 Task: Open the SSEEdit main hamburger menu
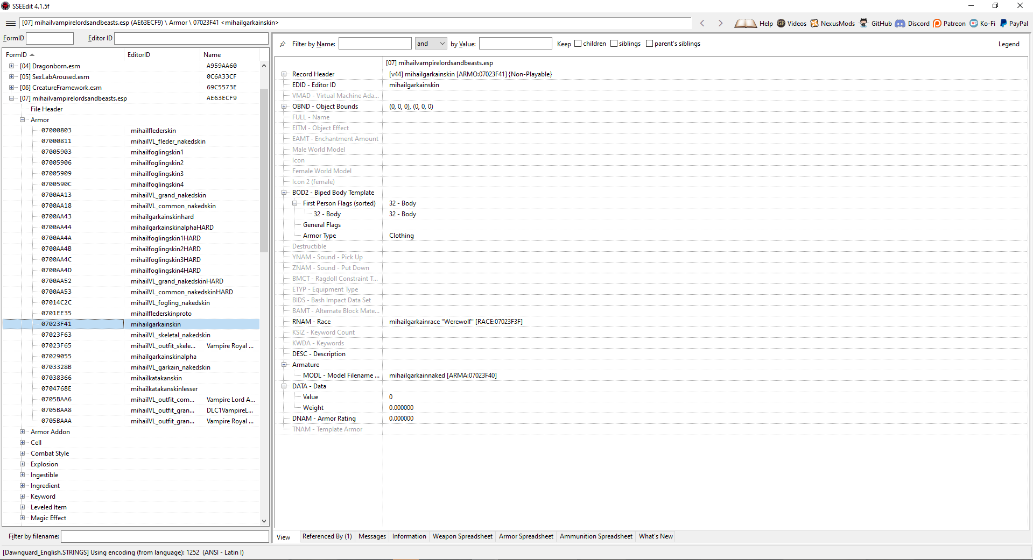pos(10,23)
